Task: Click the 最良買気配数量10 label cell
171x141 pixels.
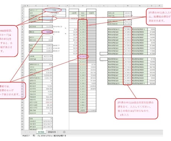Action: (x=139, y=83)
